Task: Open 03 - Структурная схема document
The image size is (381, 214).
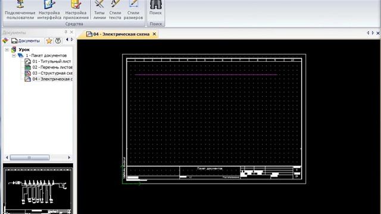Action: coord(52,73)
